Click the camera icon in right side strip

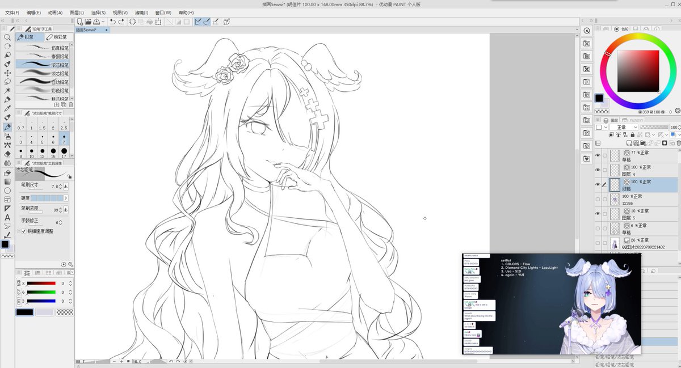point(587,146)
